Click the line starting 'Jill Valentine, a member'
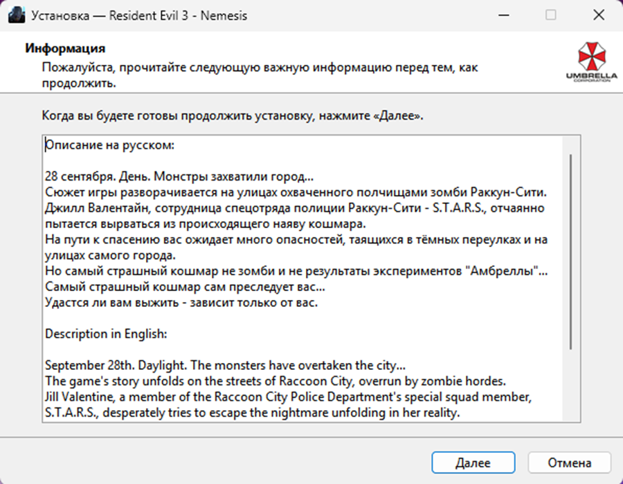623x484 pixels. 288,397
